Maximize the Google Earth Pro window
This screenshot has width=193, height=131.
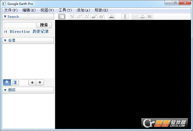point(175,3)
